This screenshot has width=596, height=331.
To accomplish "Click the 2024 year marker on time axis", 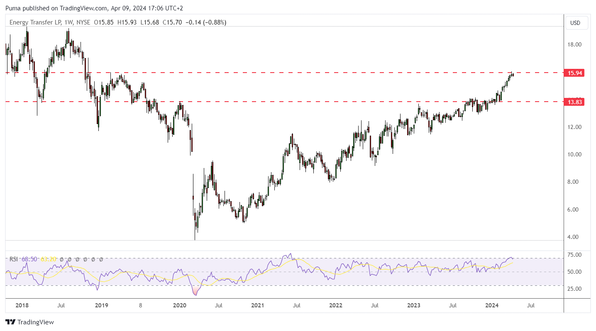I will coord(492,306).
